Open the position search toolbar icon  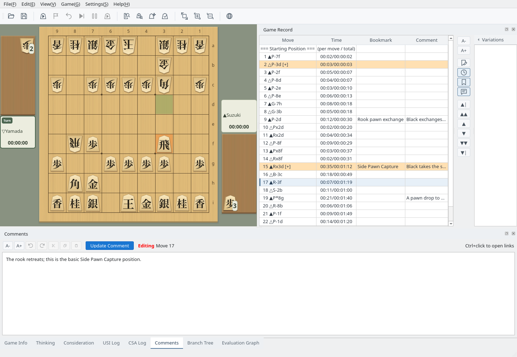coord(140,16)
